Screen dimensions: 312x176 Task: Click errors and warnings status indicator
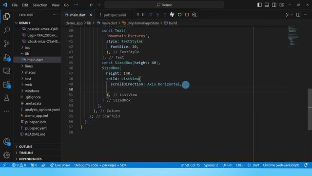(x=19, y=165)
